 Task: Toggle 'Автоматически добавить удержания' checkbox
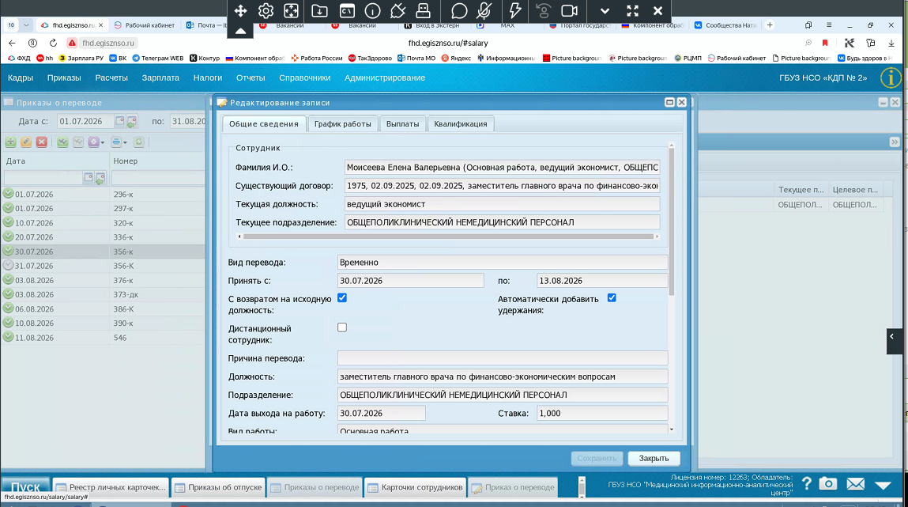pos(612,298)
